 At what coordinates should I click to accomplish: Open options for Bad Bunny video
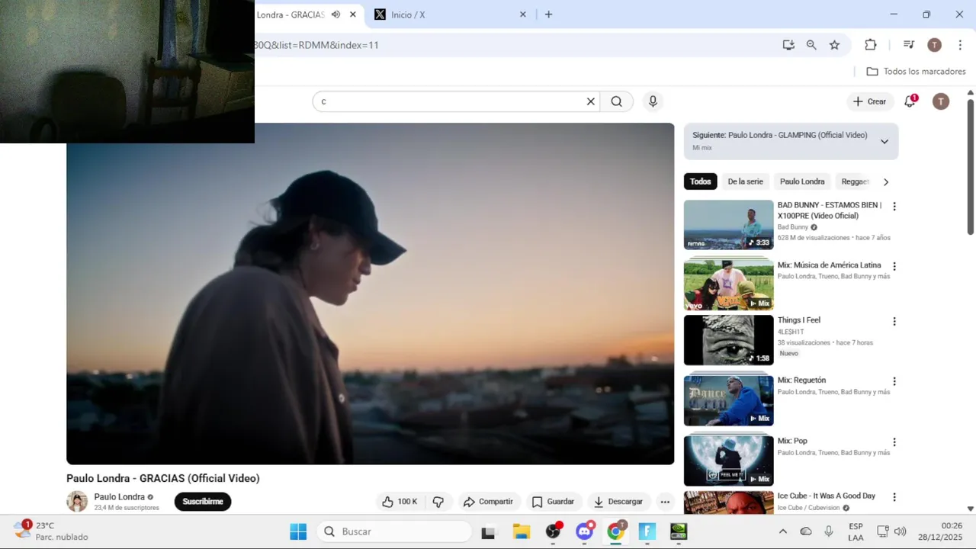pos(894,207)
